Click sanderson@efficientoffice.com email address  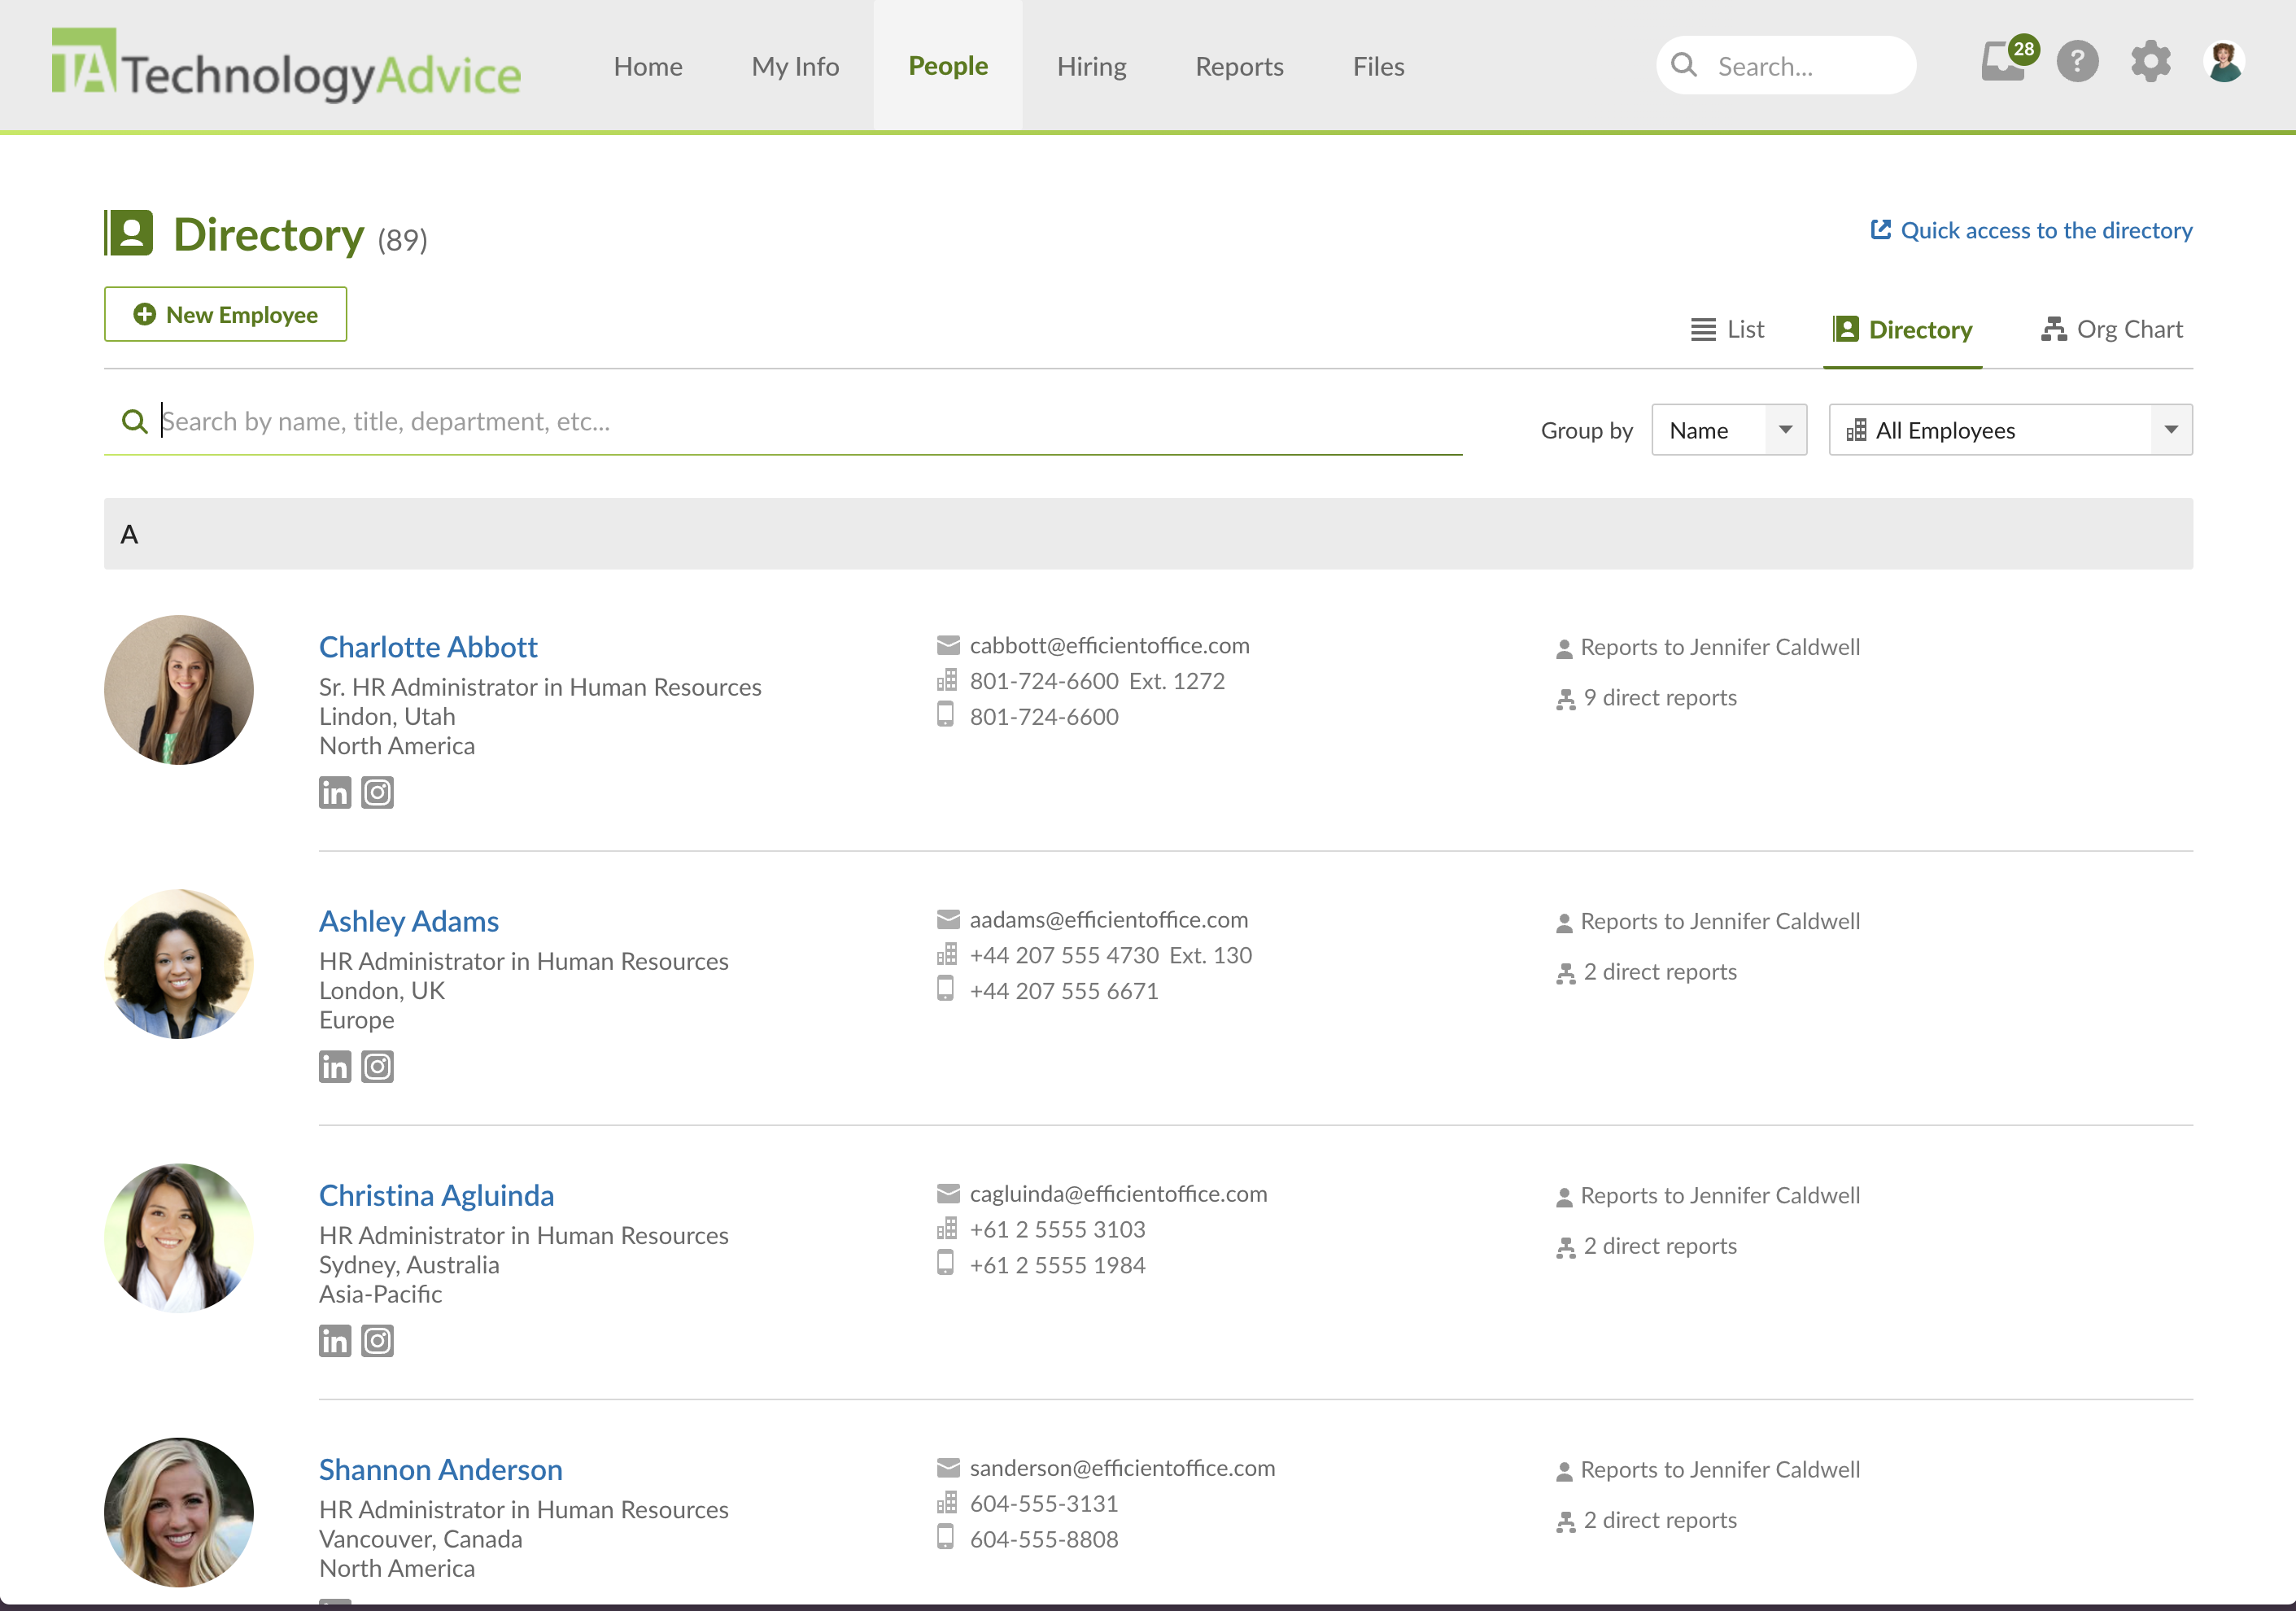[1123, 1468]
